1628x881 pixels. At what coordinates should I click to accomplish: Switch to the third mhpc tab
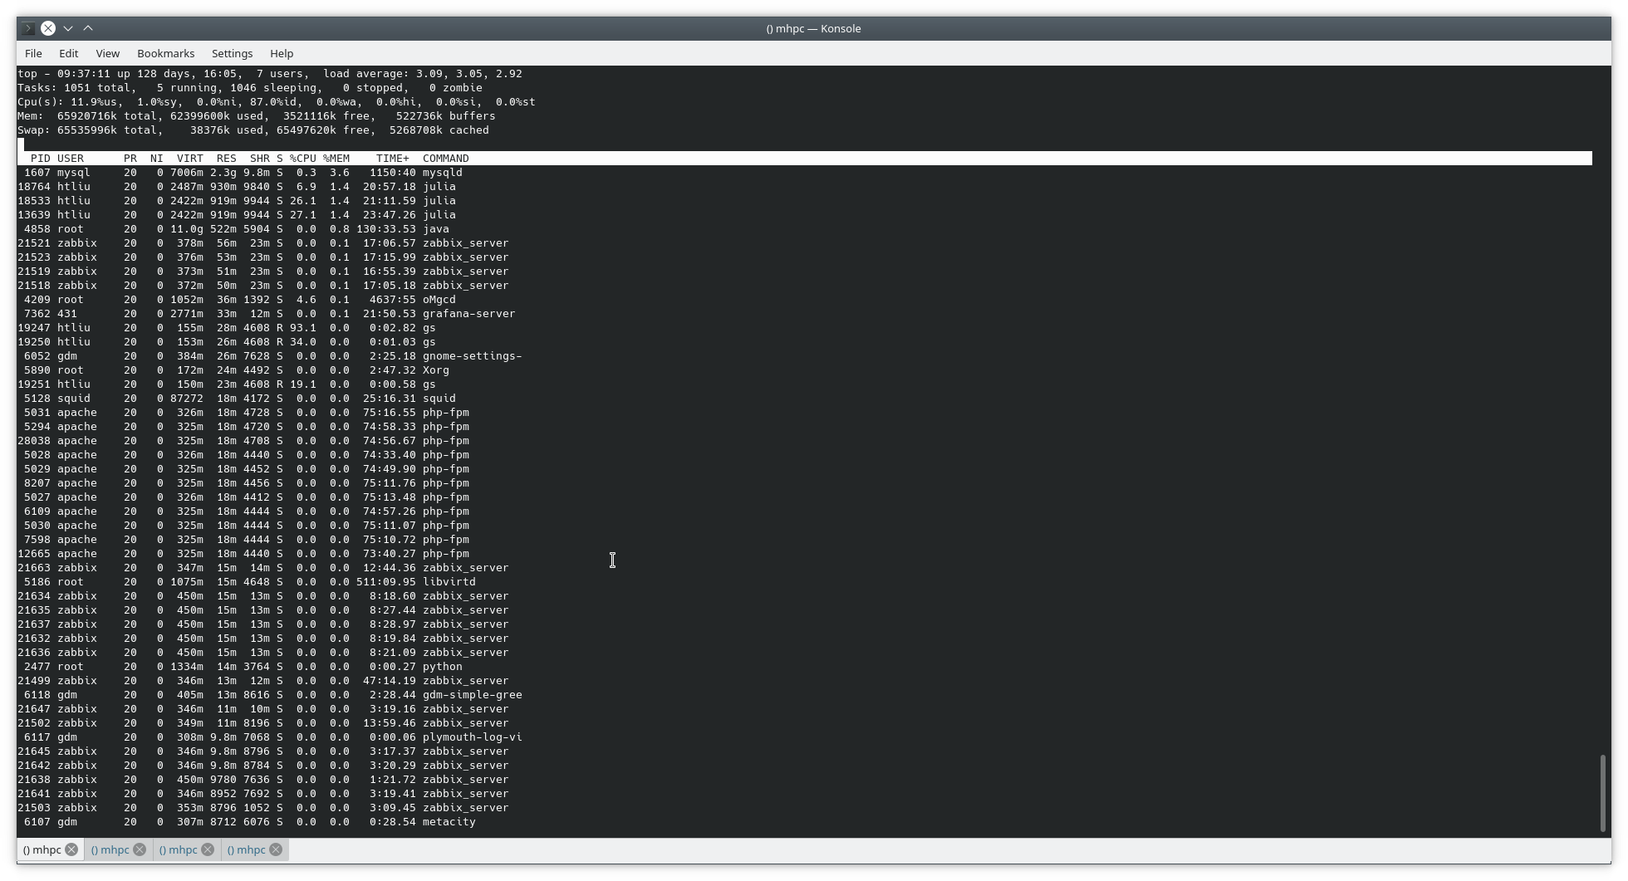180,849
